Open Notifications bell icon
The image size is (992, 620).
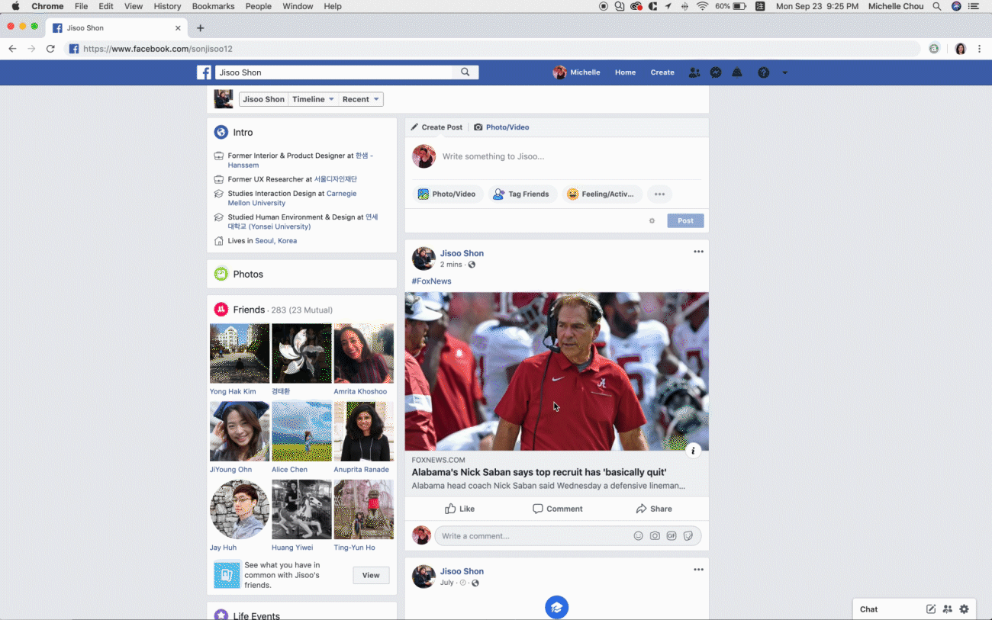737,72
